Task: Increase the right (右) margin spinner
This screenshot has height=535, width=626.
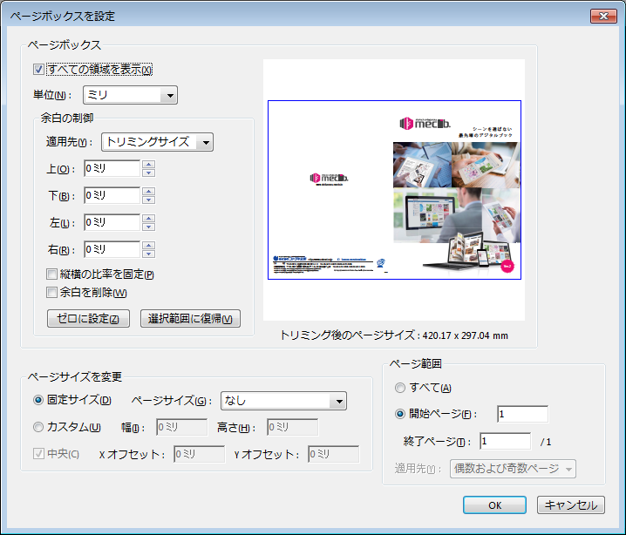Action: point(148,246)
